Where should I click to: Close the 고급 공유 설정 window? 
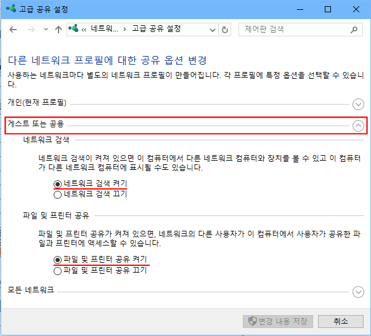(356, 9)
